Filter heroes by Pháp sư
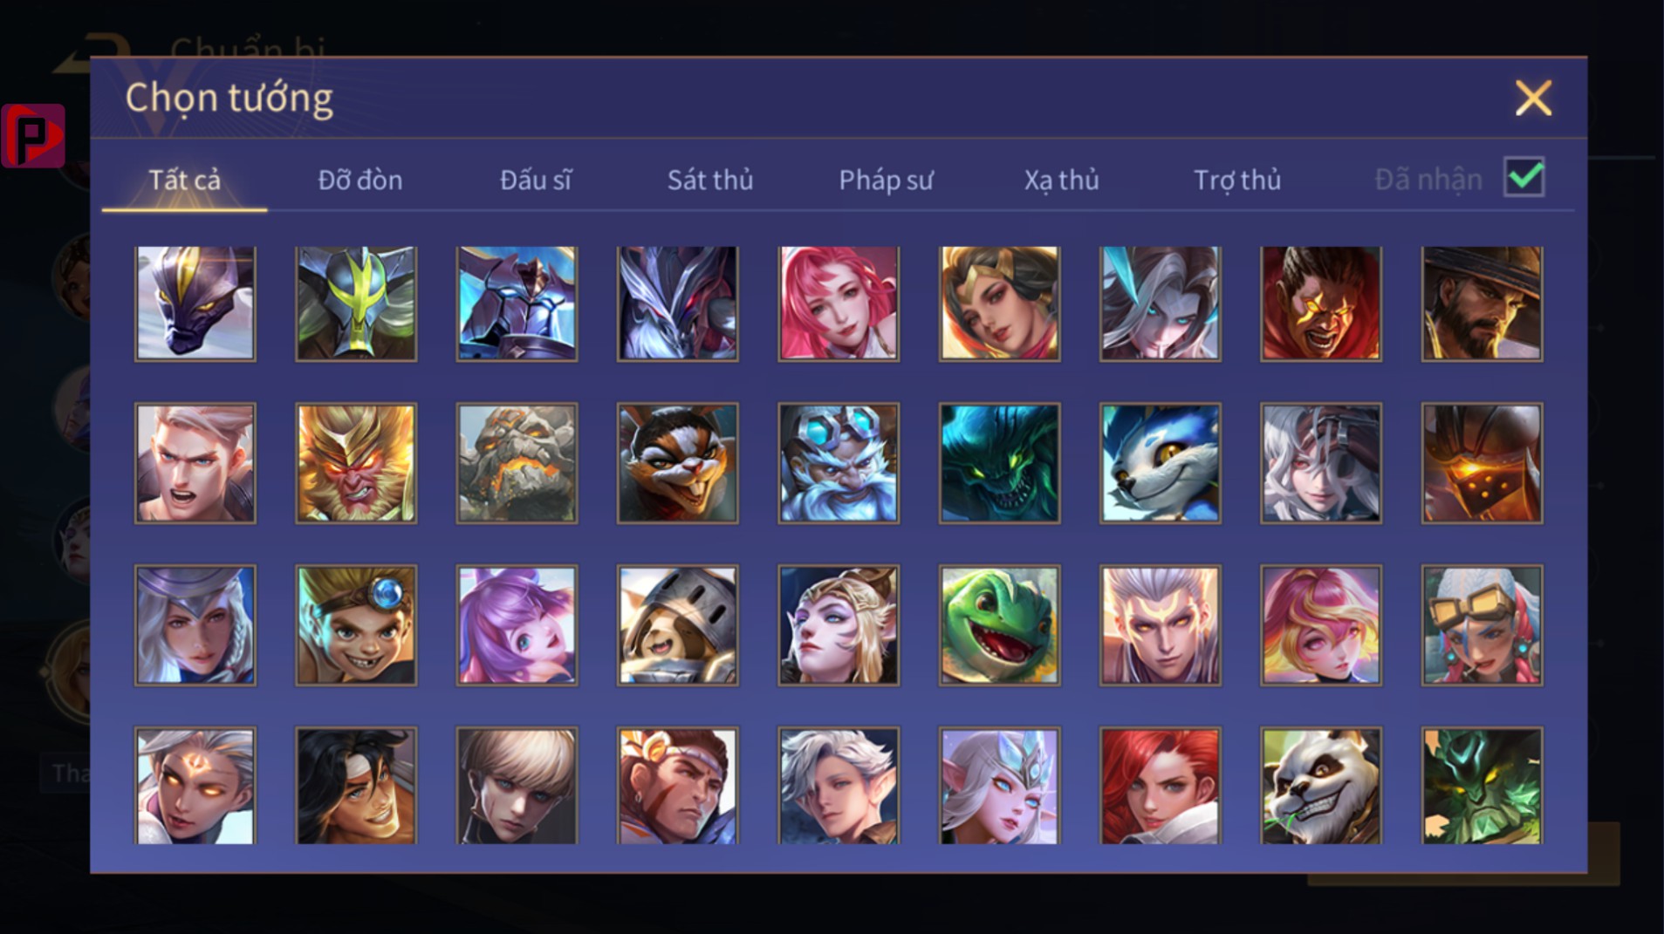 tap(886, 180)
